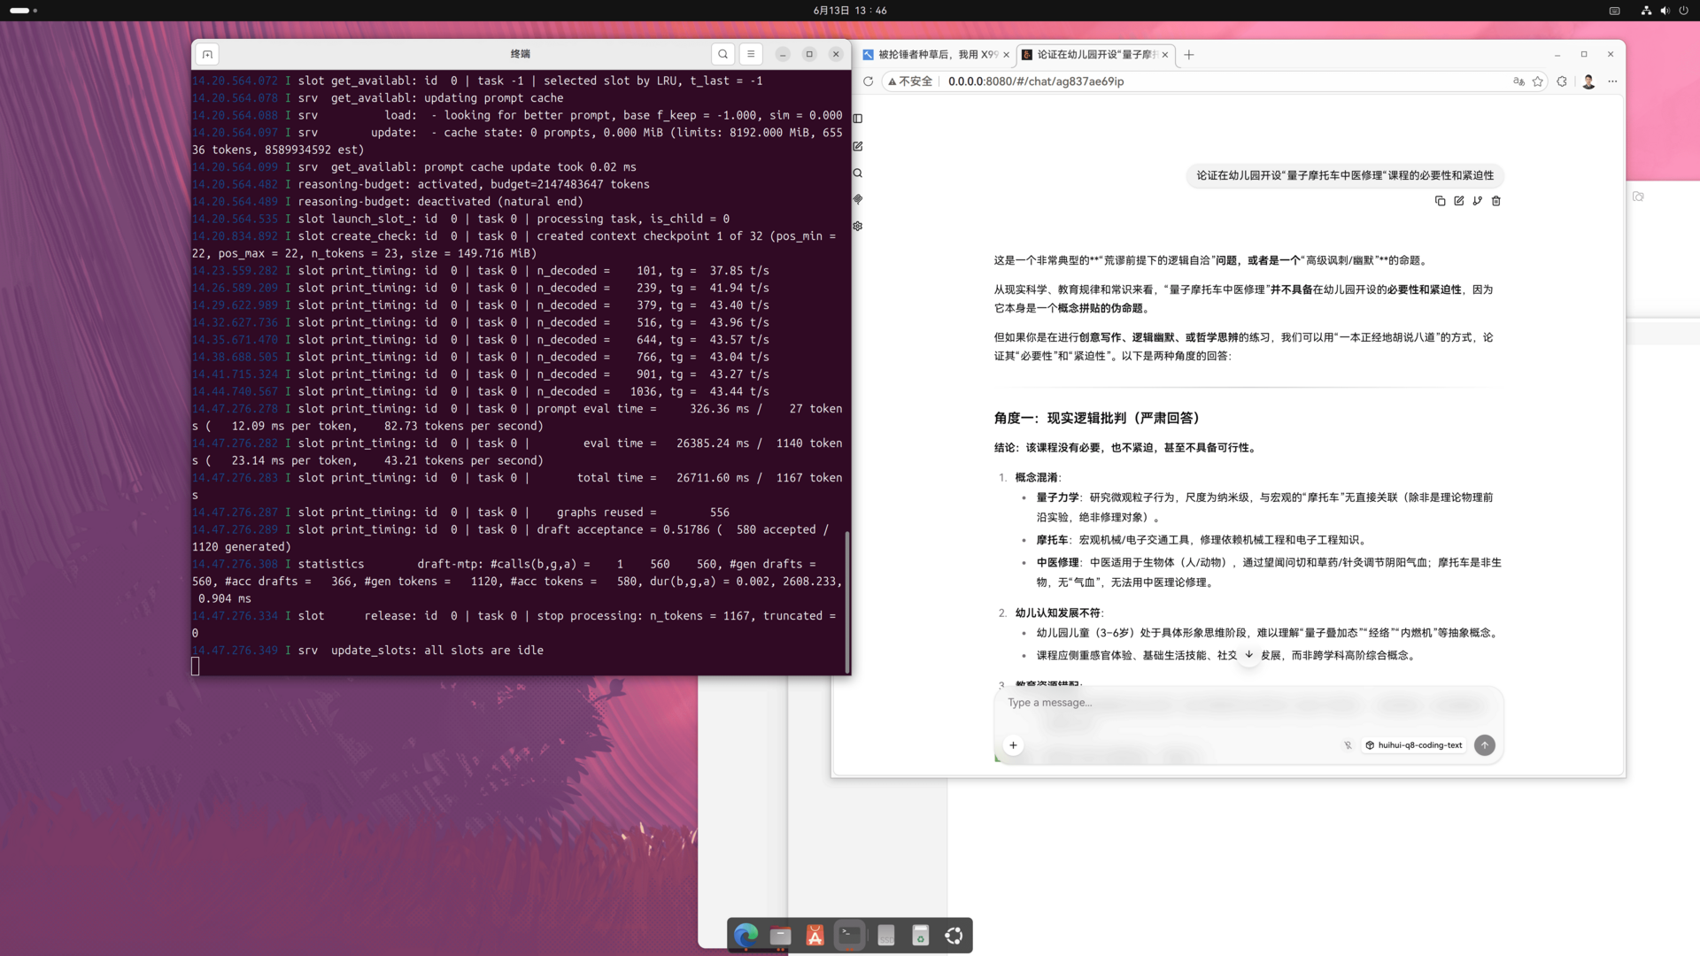
Task: Click the 不安全 site security indicator
Action: [x=910, y=81]
